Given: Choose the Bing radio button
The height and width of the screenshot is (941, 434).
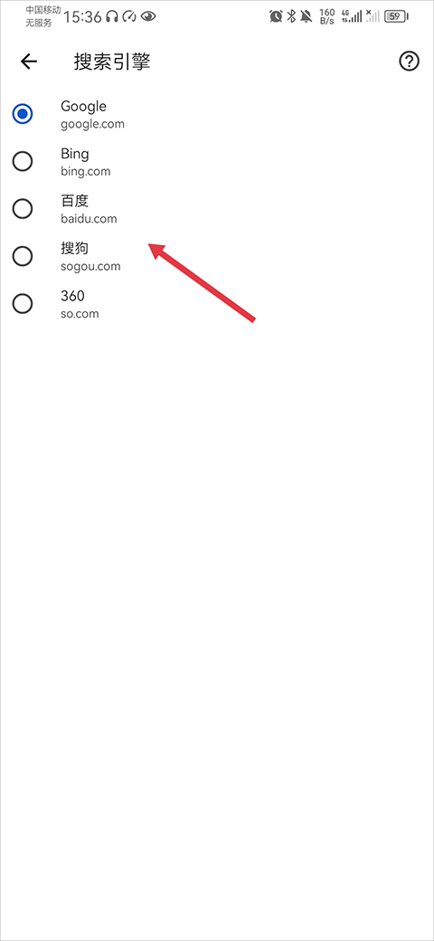Looking at the screenshot, I should point(23,161).
